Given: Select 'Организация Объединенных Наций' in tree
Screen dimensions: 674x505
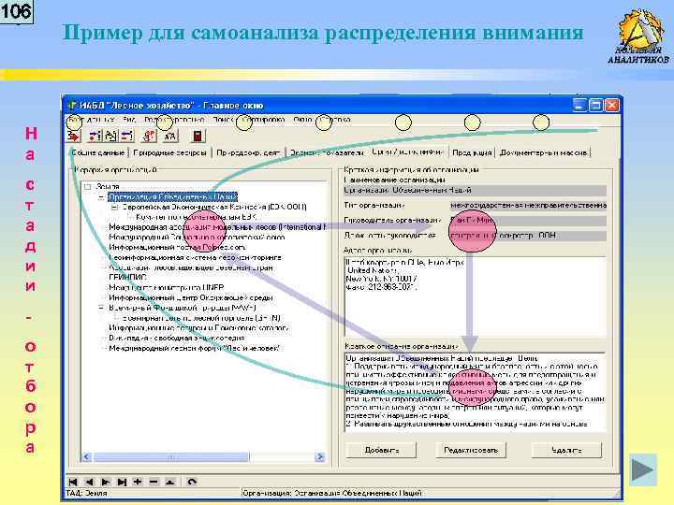Looking at the screenshot, I should (x=172, y=197).
